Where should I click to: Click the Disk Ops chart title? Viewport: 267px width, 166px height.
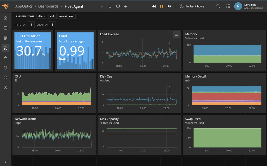(x=106, y=77)
